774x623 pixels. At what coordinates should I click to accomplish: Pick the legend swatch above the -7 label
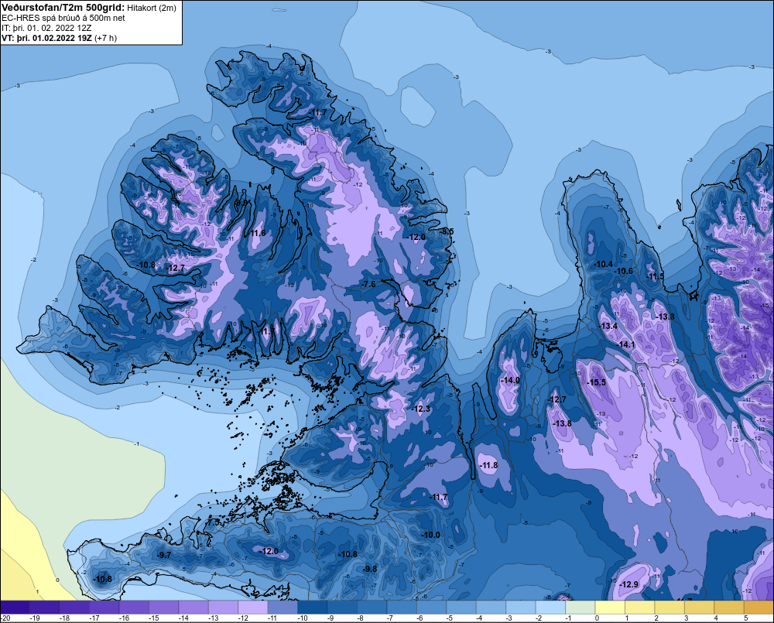point(402,608)
